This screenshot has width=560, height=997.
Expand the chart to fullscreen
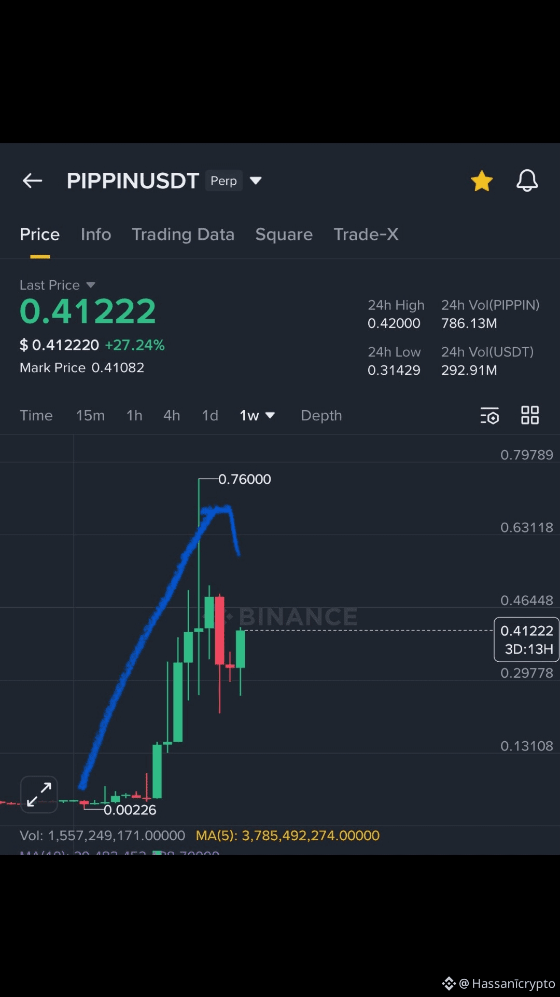(39, 795)
